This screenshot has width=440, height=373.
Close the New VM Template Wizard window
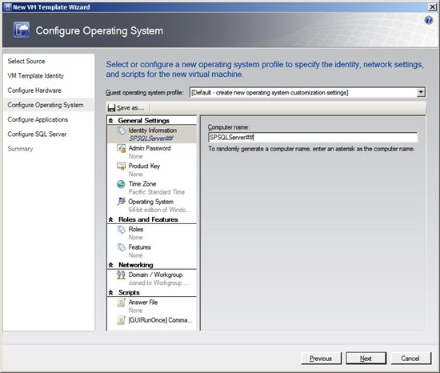(x=433, y=7)
